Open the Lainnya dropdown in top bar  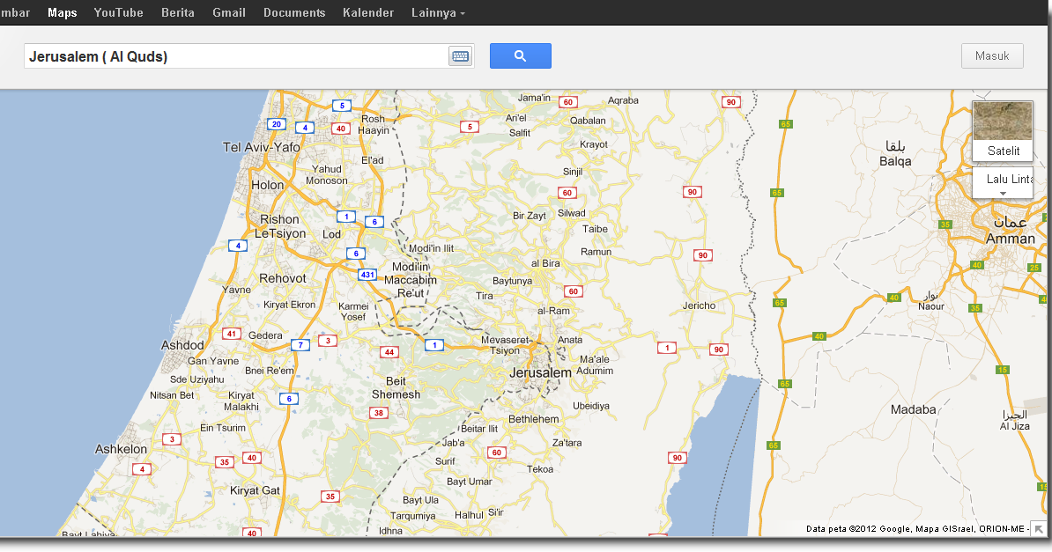[x=437, y=12]
